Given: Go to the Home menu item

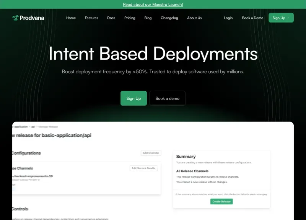Looking at the screenshot, I should click(71, 18).
